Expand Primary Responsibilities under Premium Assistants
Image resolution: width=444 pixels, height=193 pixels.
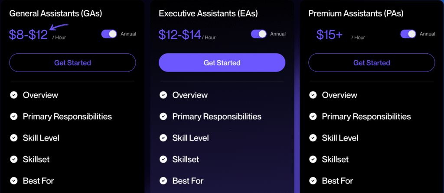coord(366,116)
